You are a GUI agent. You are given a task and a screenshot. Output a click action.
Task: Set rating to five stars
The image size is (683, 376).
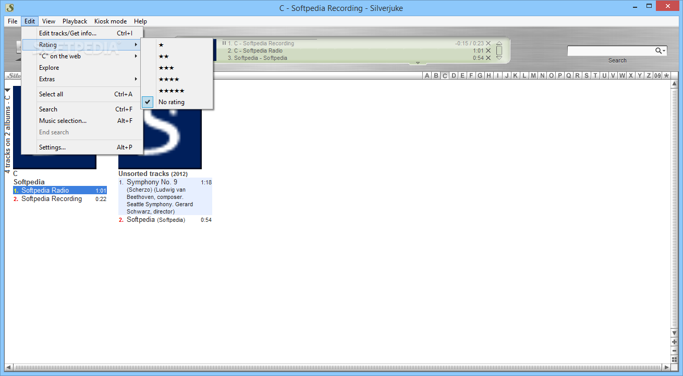[177, 91]
